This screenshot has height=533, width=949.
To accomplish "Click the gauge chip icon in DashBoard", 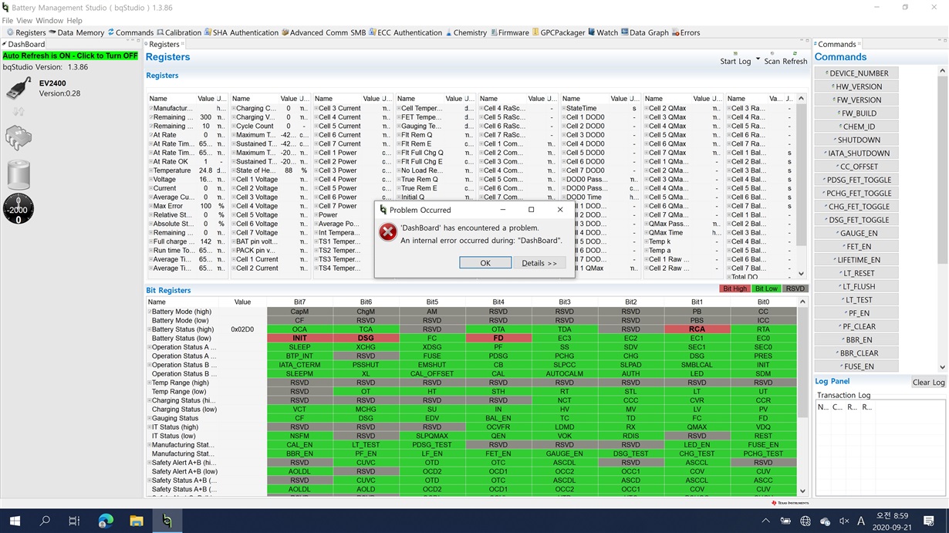I will (18, 138).
